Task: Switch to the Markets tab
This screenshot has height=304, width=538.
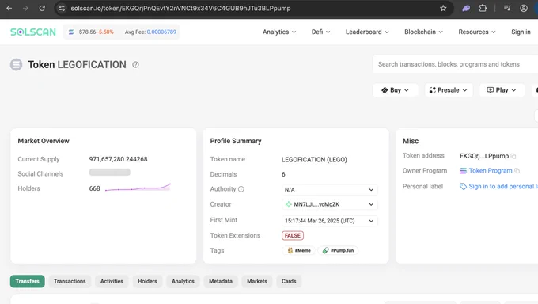Action: pos(257,281)
